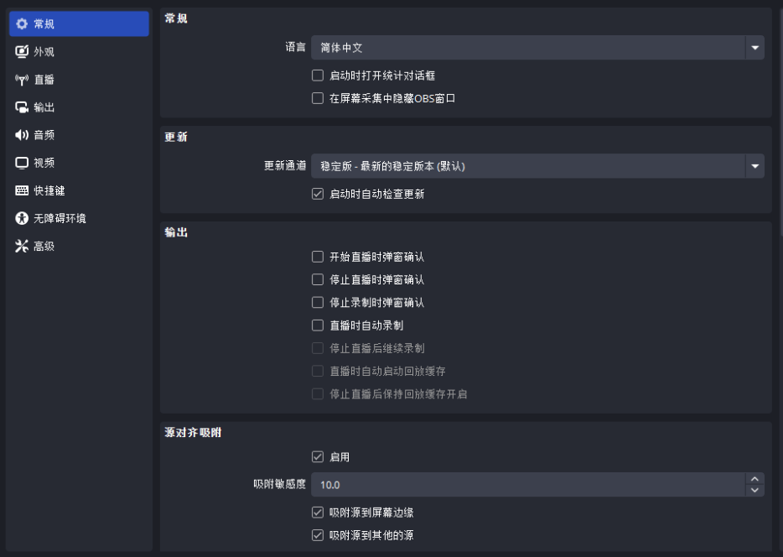The image size is (783, 557).
Task: Enable 直播时自动录制 checkbox
Action: [318, 325]
